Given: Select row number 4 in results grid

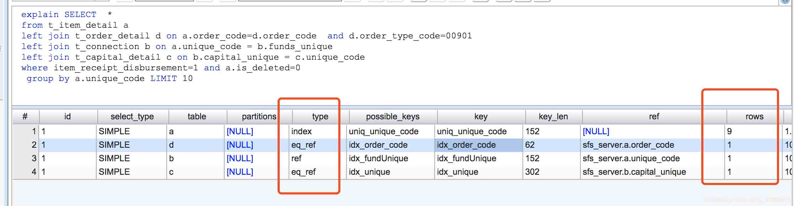Looking at the screenshot, I should click(33, 172).
